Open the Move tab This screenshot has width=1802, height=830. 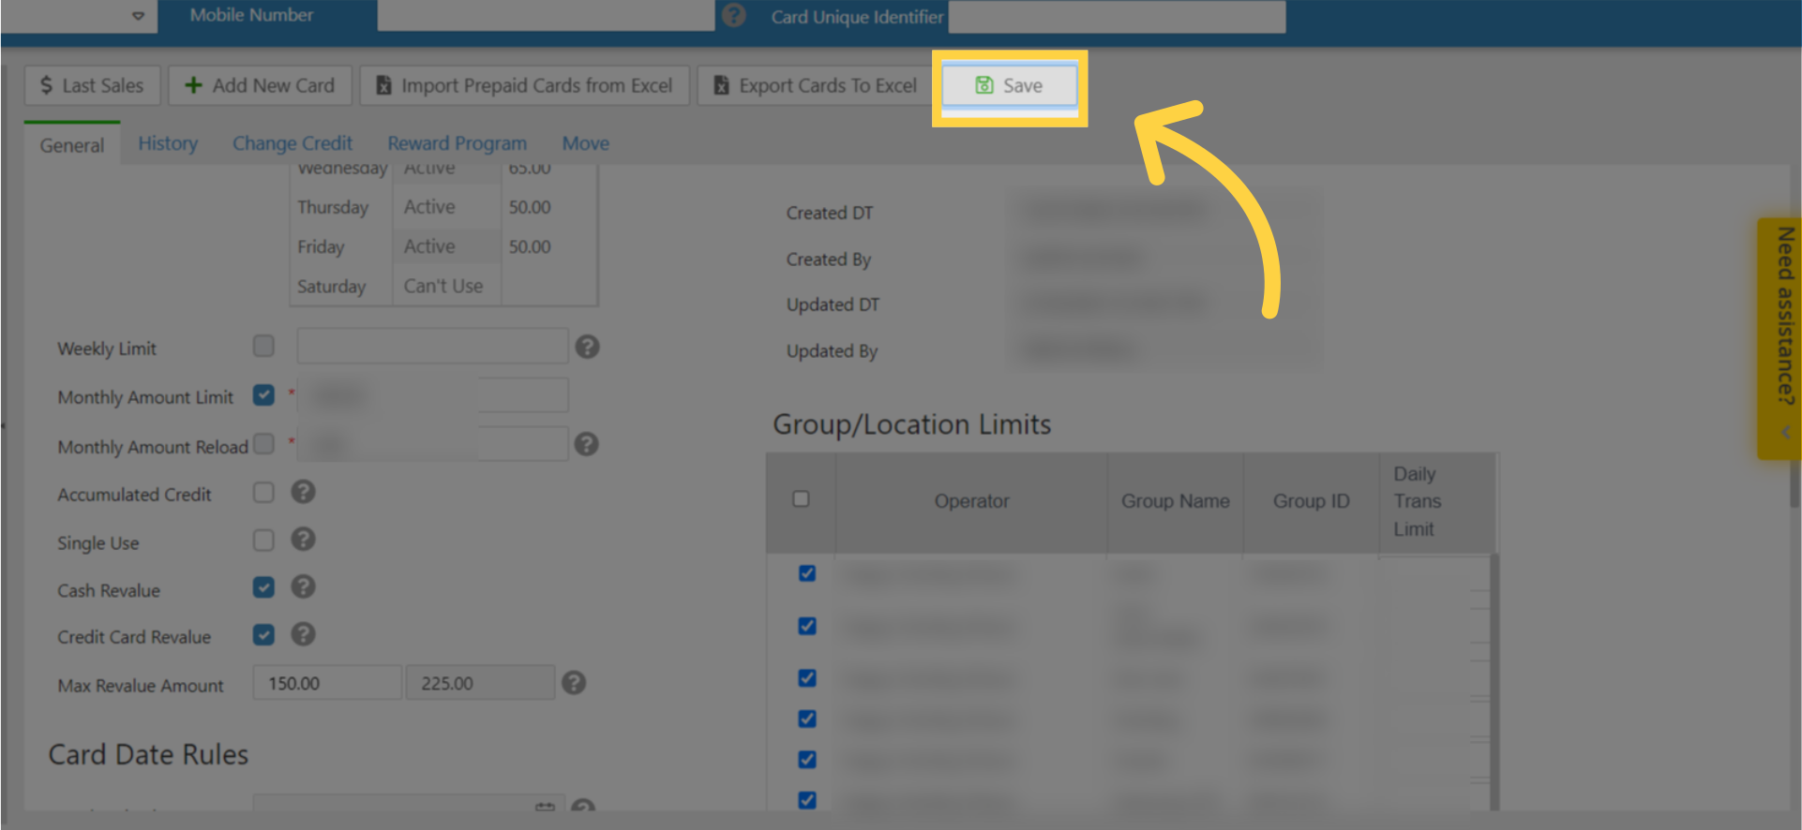(586, 143)
